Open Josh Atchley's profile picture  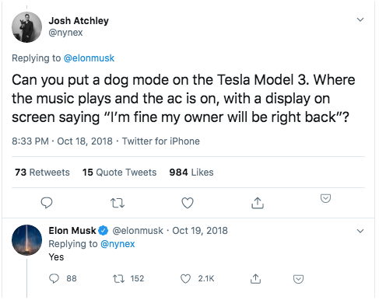[x=26, y=27]
